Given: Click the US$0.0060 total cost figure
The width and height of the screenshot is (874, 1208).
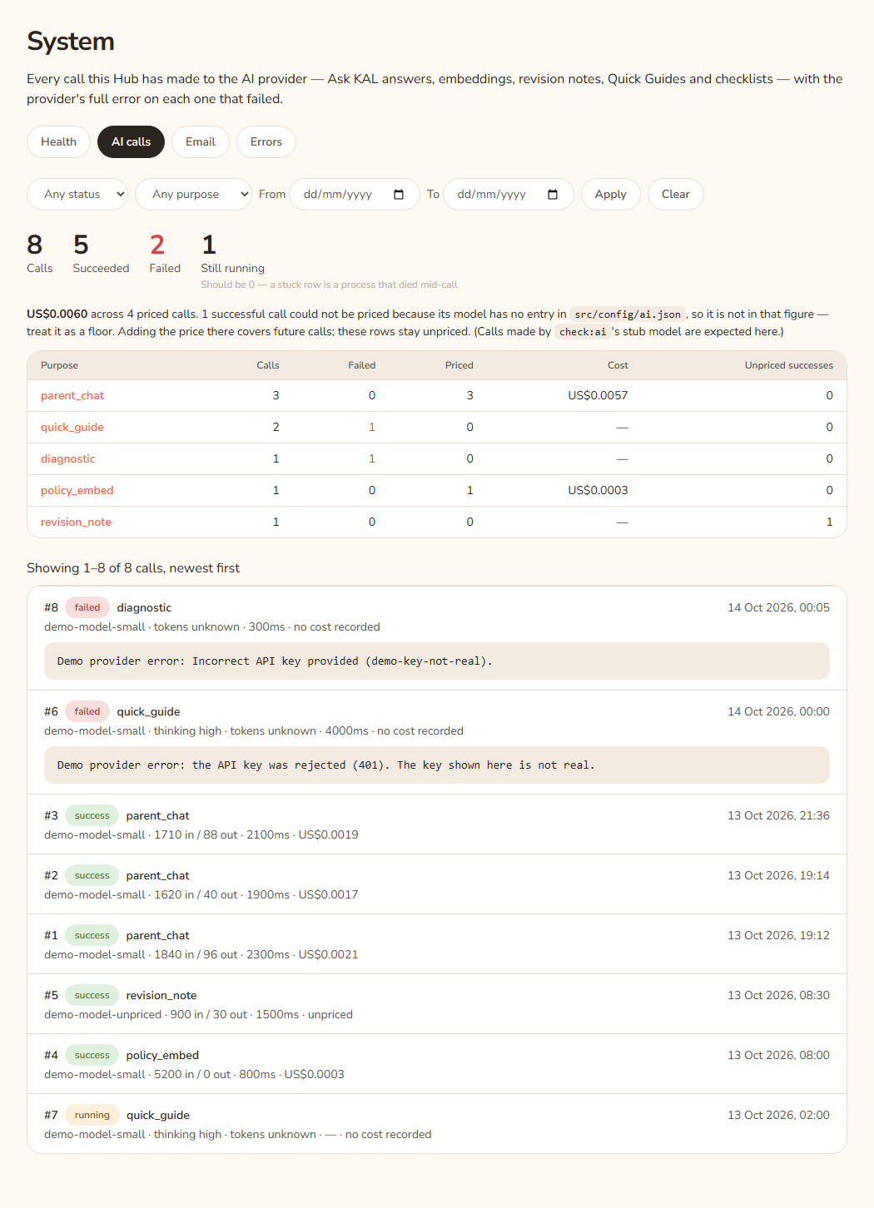Looking at the screenshot, I should 57,314.
